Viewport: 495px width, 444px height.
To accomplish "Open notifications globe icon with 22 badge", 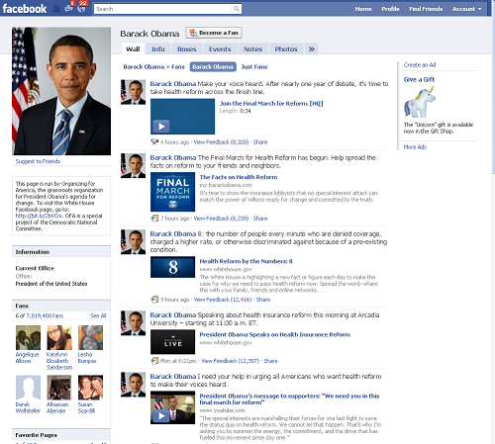I will pos(81,8).
